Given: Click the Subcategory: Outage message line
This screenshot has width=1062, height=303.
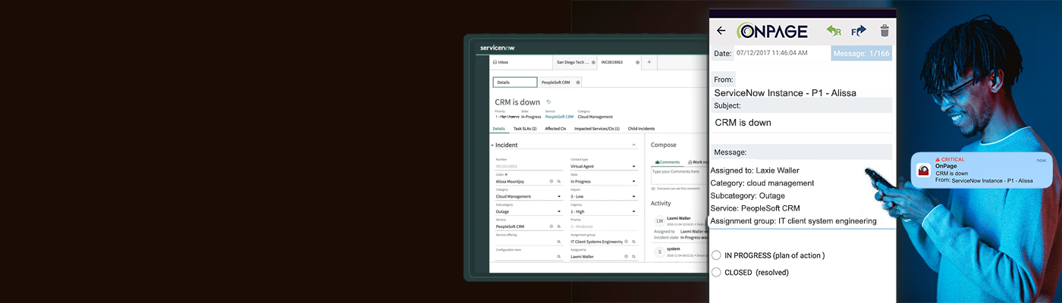Looking at the screenshot, I should click(x=748, y=195).
